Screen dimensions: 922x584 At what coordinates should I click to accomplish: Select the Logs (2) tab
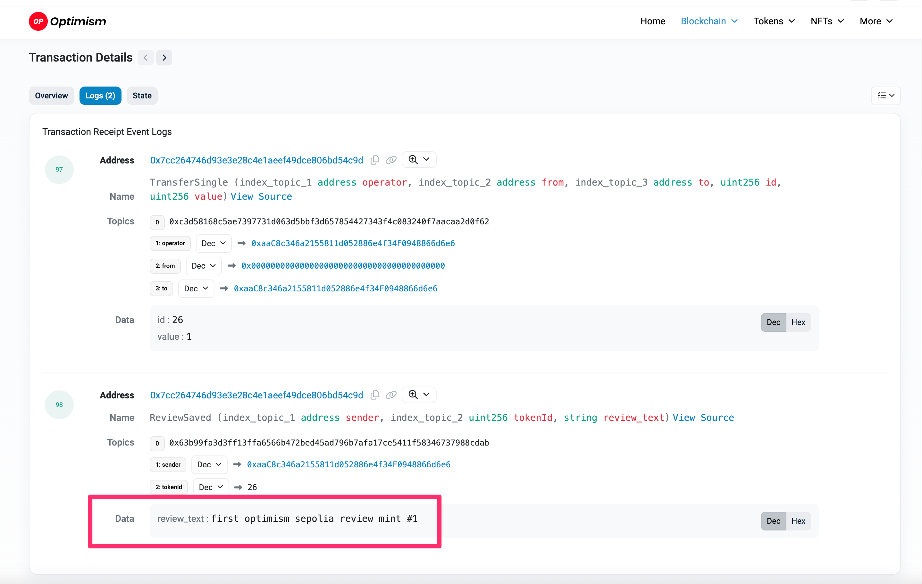pyautogui.click(x=100, y=96)
